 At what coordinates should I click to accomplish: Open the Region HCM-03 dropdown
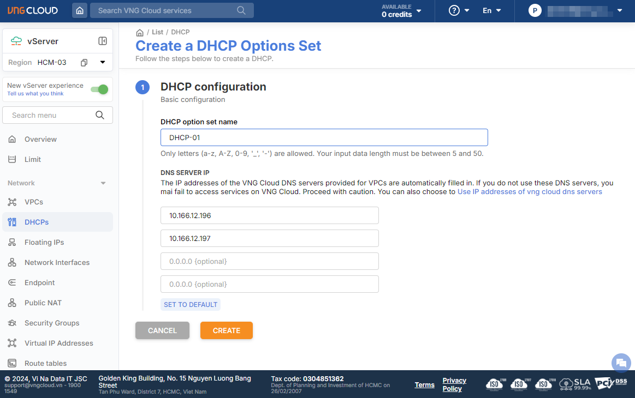[x=103, y=63]
